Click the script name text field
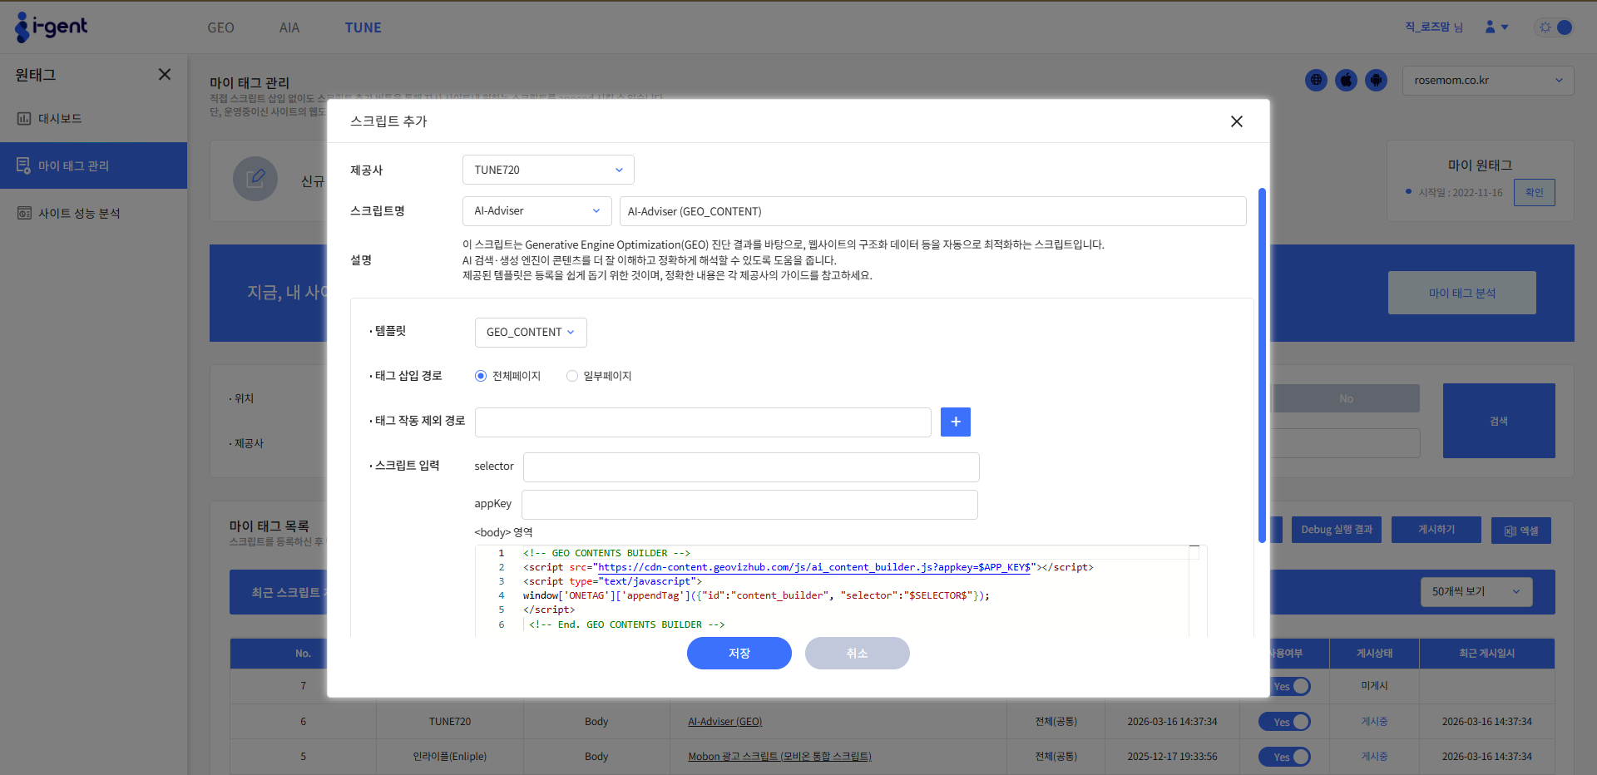The height and width of the screenshot is (775, 1597). pyautogui.click(x=933, y=211)
